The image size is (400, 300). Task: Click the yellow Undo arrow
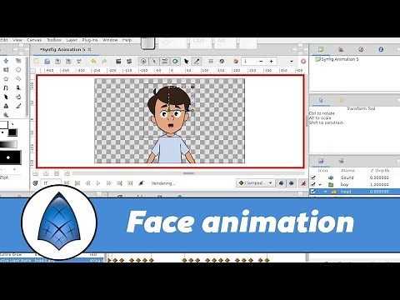[x=93, y=61]
